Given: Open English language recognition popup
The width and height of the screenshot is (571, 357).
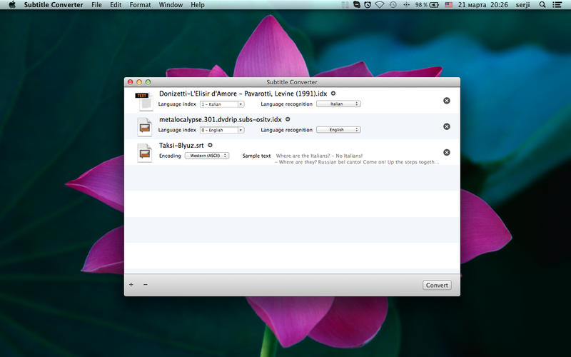Looking at the screenshot, I should (338, 130).
